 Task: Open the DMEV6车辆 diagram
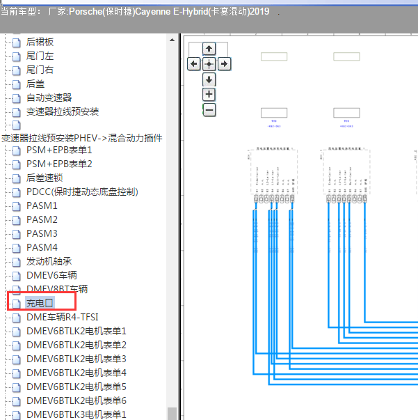point(51,275)
